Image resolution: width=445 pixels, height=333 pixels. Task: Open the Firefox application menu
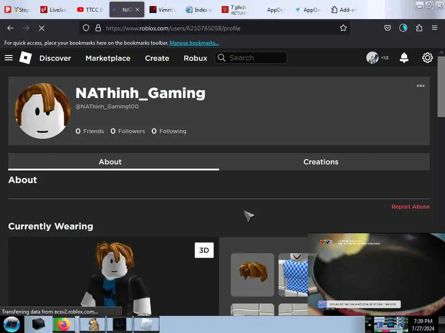click(x=434, y=28)
